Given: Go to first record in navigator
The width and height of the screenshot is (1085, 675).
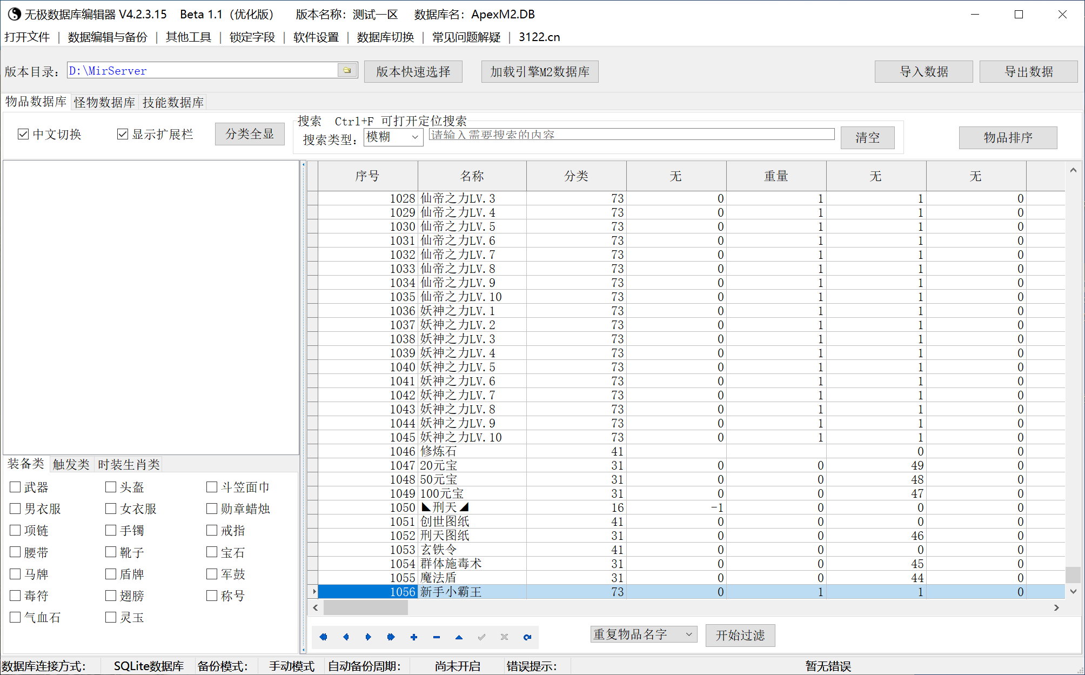Looking at the screenshot, I should [323, 637].
